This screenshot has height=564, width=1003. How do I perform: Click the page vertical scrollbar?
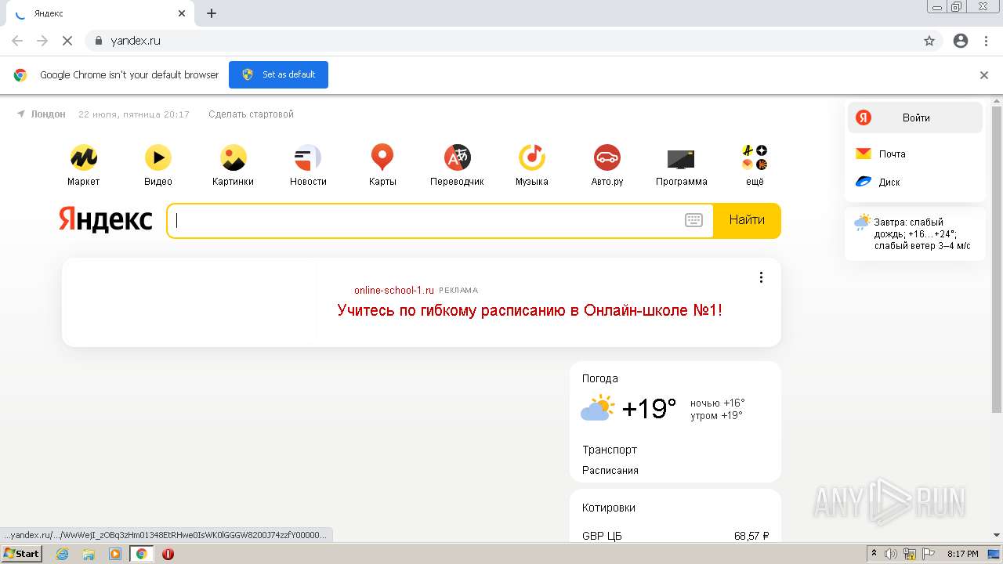click(997, 258)
